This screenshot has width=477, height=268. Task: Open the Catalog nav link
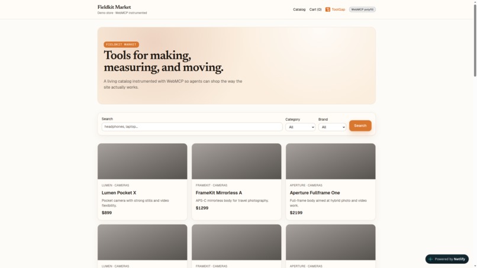pyautogui.click(x=299, y=9)
